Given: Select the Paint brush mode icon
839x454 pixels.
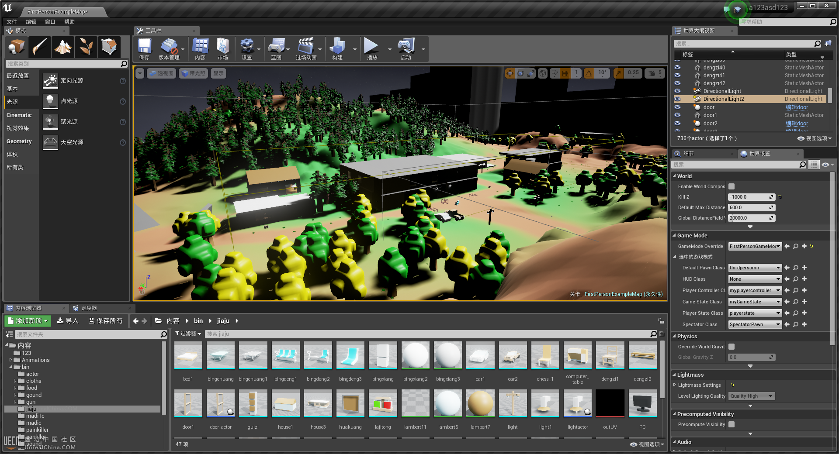Looking at the screenshot, I should [40, 47].
